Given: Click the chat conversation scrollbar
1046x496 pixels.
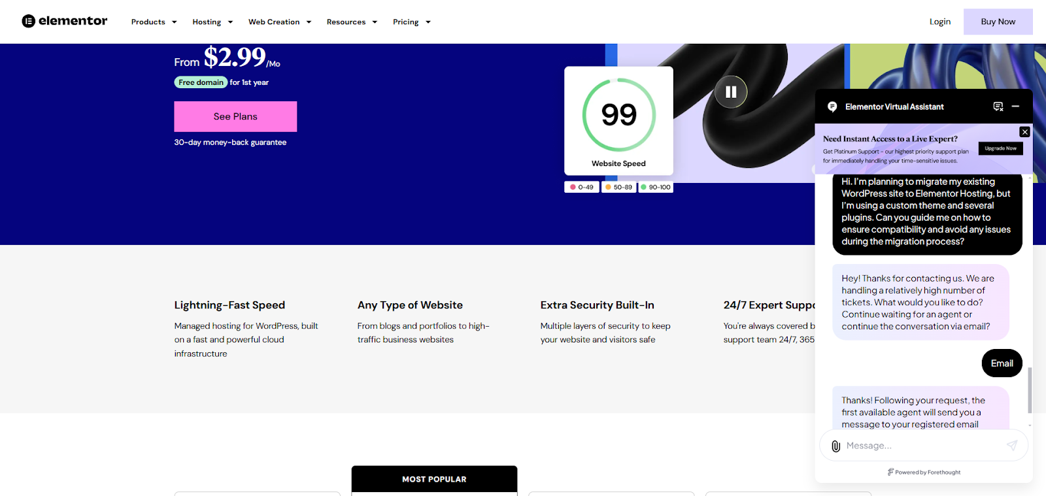Looking at the screenshot, I should 1030,390.
